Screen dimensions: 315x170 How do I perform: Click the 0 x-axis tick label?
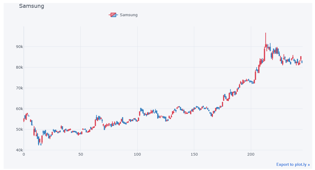(24, 154)
